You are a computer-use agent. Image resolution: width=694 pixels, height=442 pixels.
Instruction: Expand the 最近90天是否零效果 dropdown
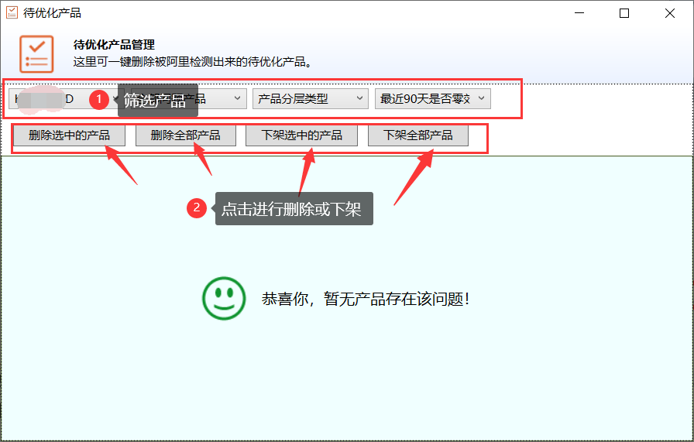[432, 99]
